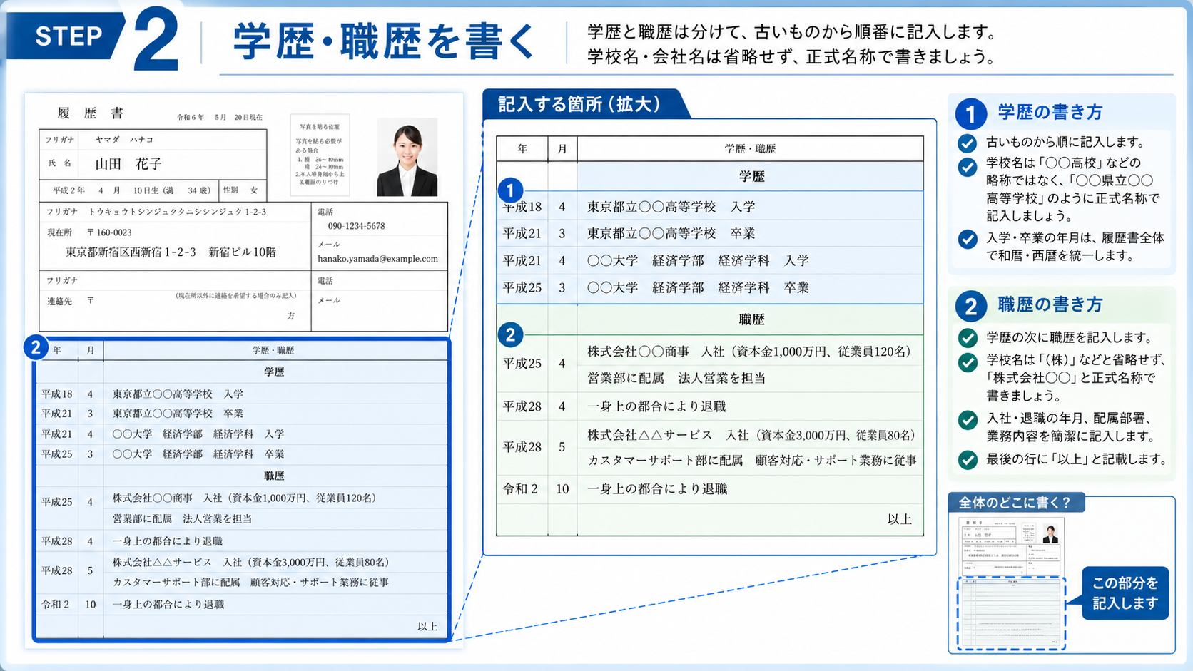Click the blue STEP badge

tap(66, 36)
